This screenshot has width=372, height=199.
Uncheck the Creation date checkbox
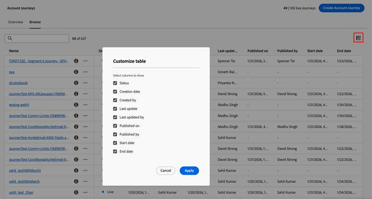pyautogui.click(x=115, y=92)
